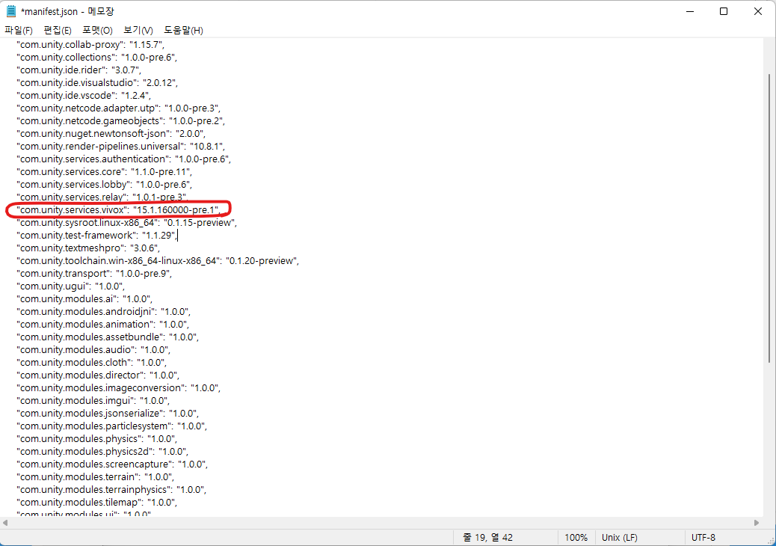Click the "com.unity.netcode.adapter.utp" line
This screenshot has width=776, height=546.
pyautogui.click(x=118, y=108)
